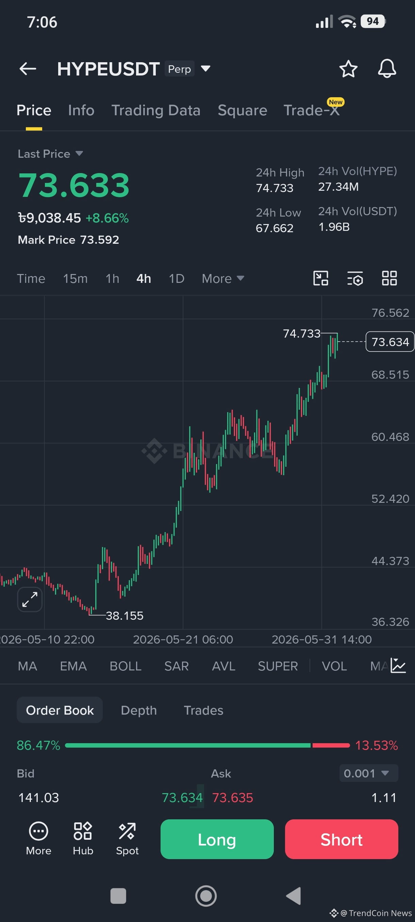
Task: Open multi-chart grid layout icon
Action: pos(389,278)
